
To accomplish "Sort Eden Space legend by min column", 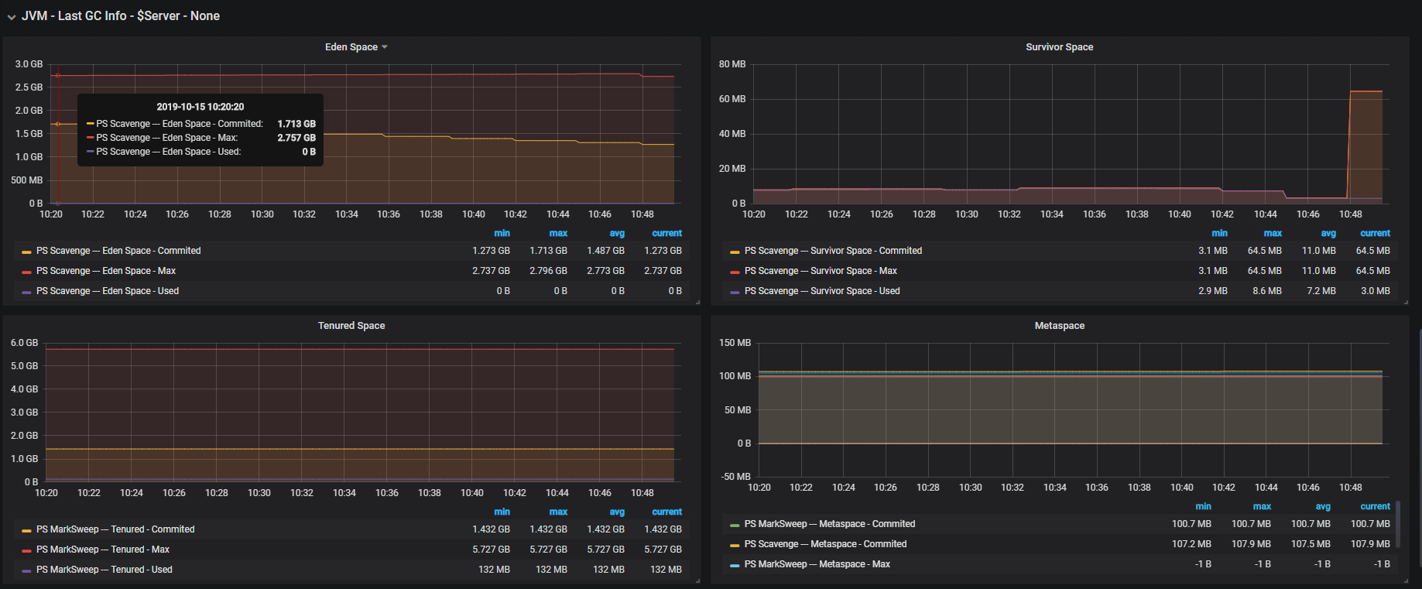I will [502, 233].
